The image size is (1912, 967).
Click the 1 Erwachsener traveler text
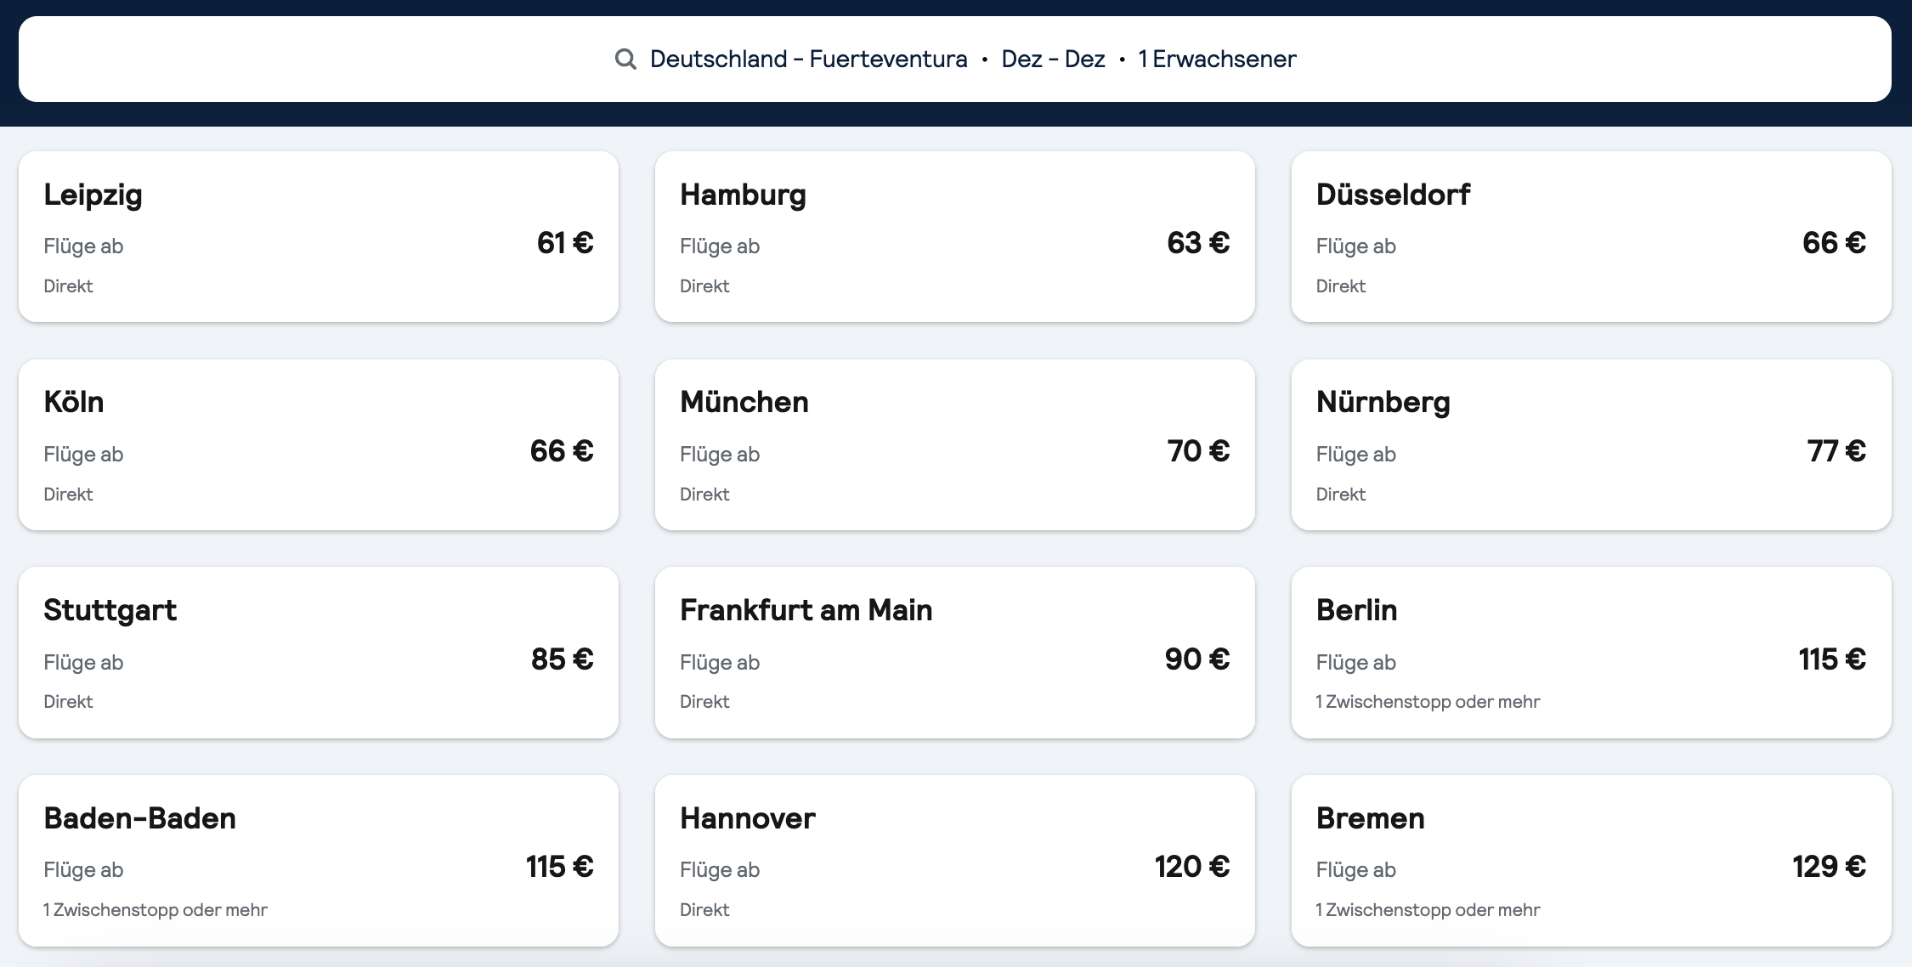(x=1217, y=59)
